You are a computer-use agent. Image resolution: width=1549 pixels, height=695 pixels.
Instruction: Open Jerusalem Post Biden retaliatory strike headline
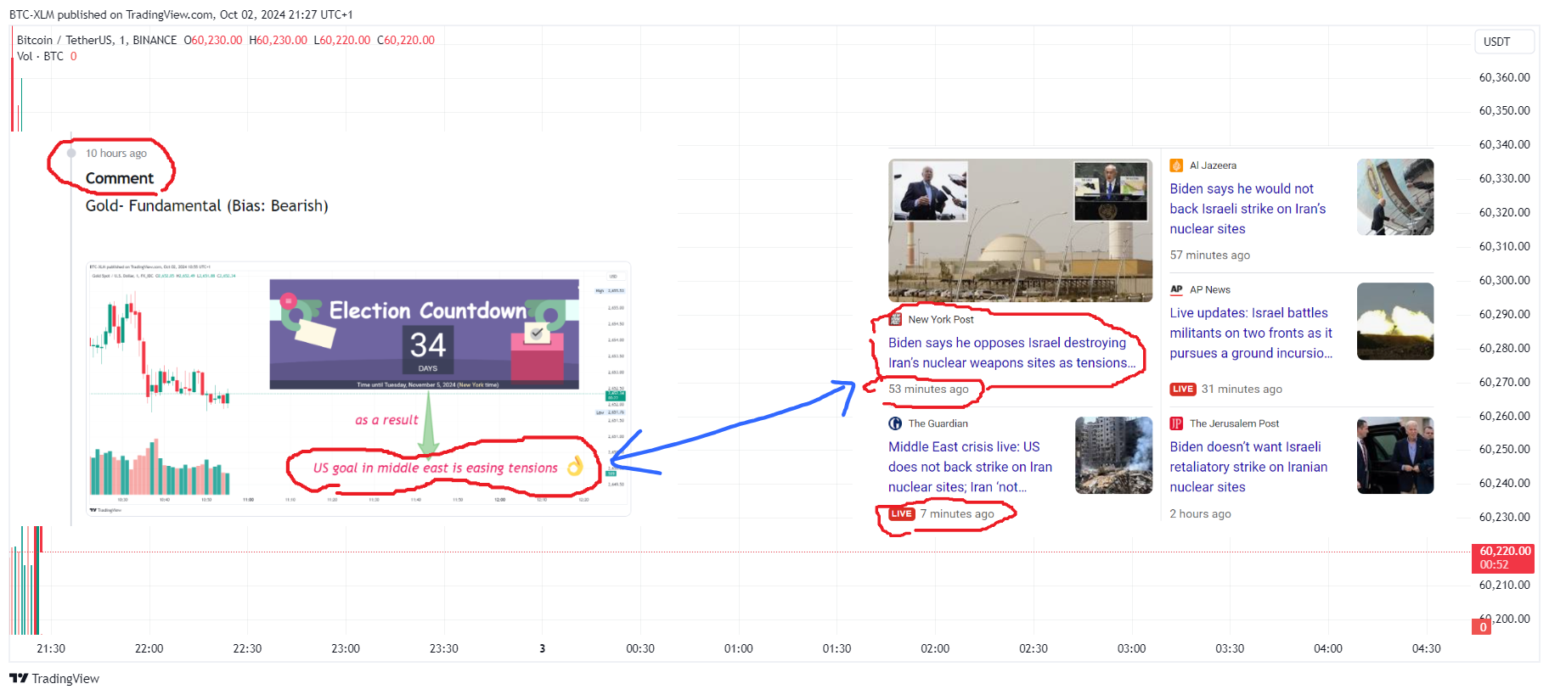click(1248, 467)
